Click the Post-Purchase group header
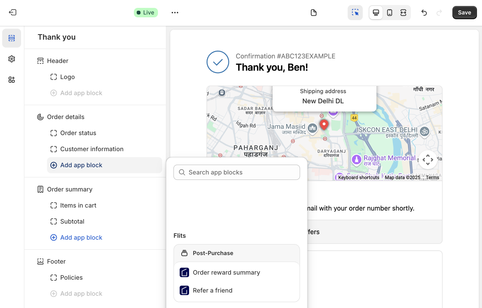The image size is (482, 308). point(237,253)
